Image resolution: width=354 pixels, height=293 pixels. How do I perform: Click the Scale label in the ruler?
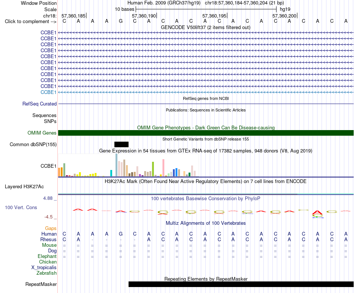pos(50,9)
